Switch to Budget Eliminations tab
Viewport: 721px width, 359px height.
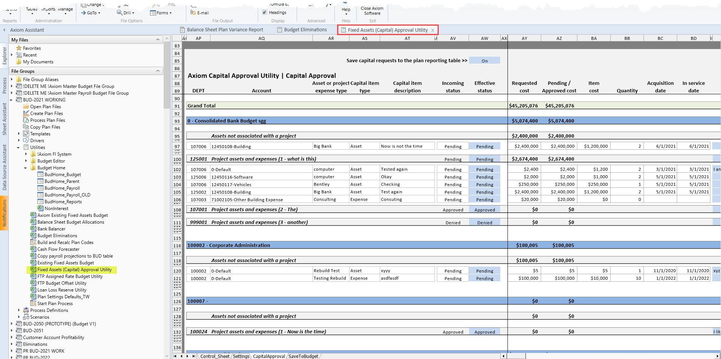(x=302, y=30)
